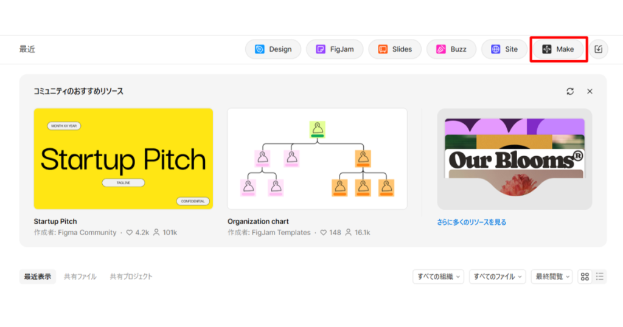Close the community resources panel
The image size is (623, 327).
point(590,91)
